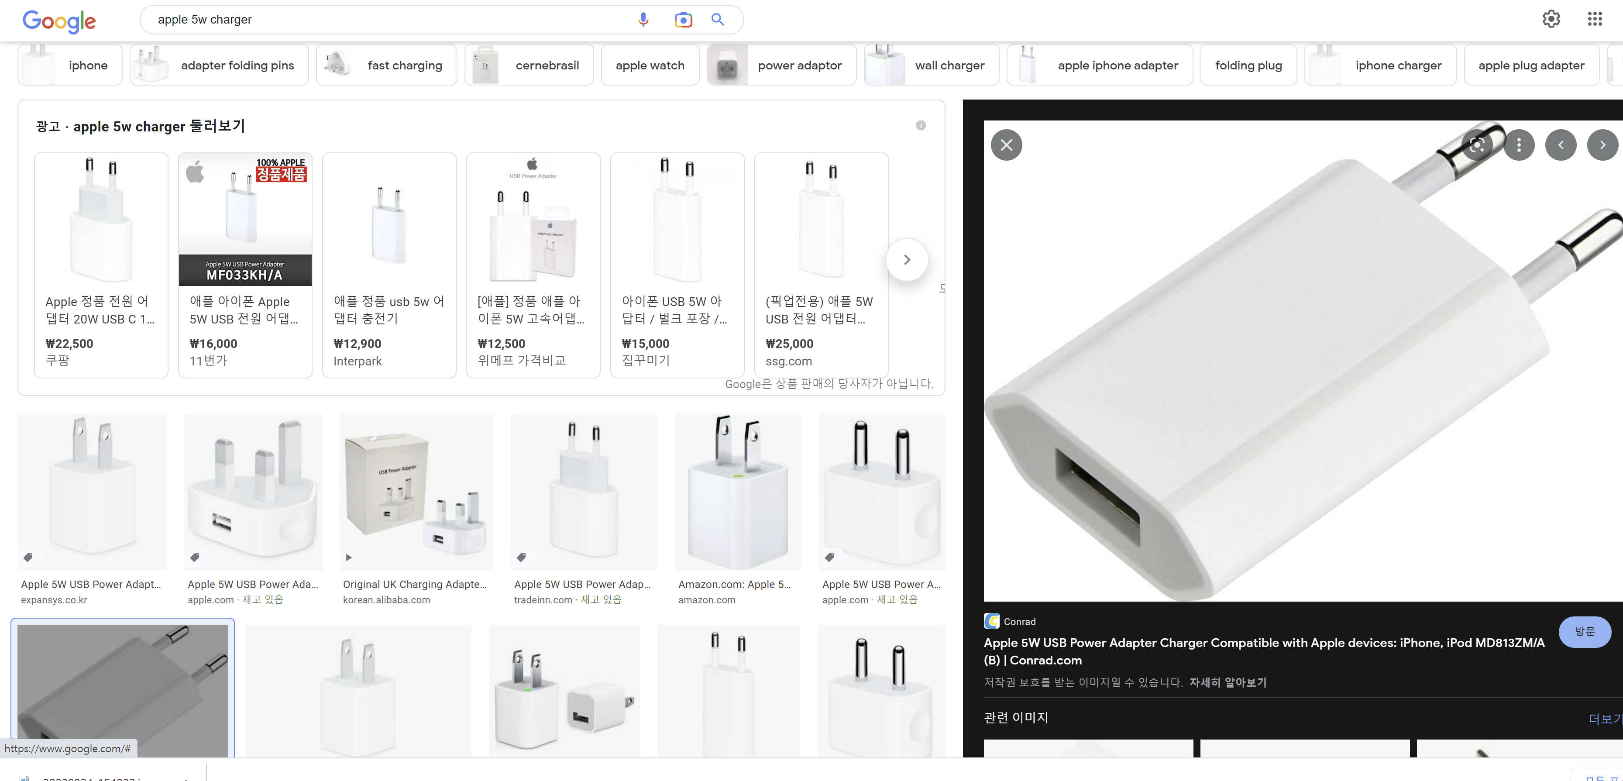The width and height of the screenshot is (1623, 781).
Task: Open the three-dot menu on preview
Action: pos(1519,145)
